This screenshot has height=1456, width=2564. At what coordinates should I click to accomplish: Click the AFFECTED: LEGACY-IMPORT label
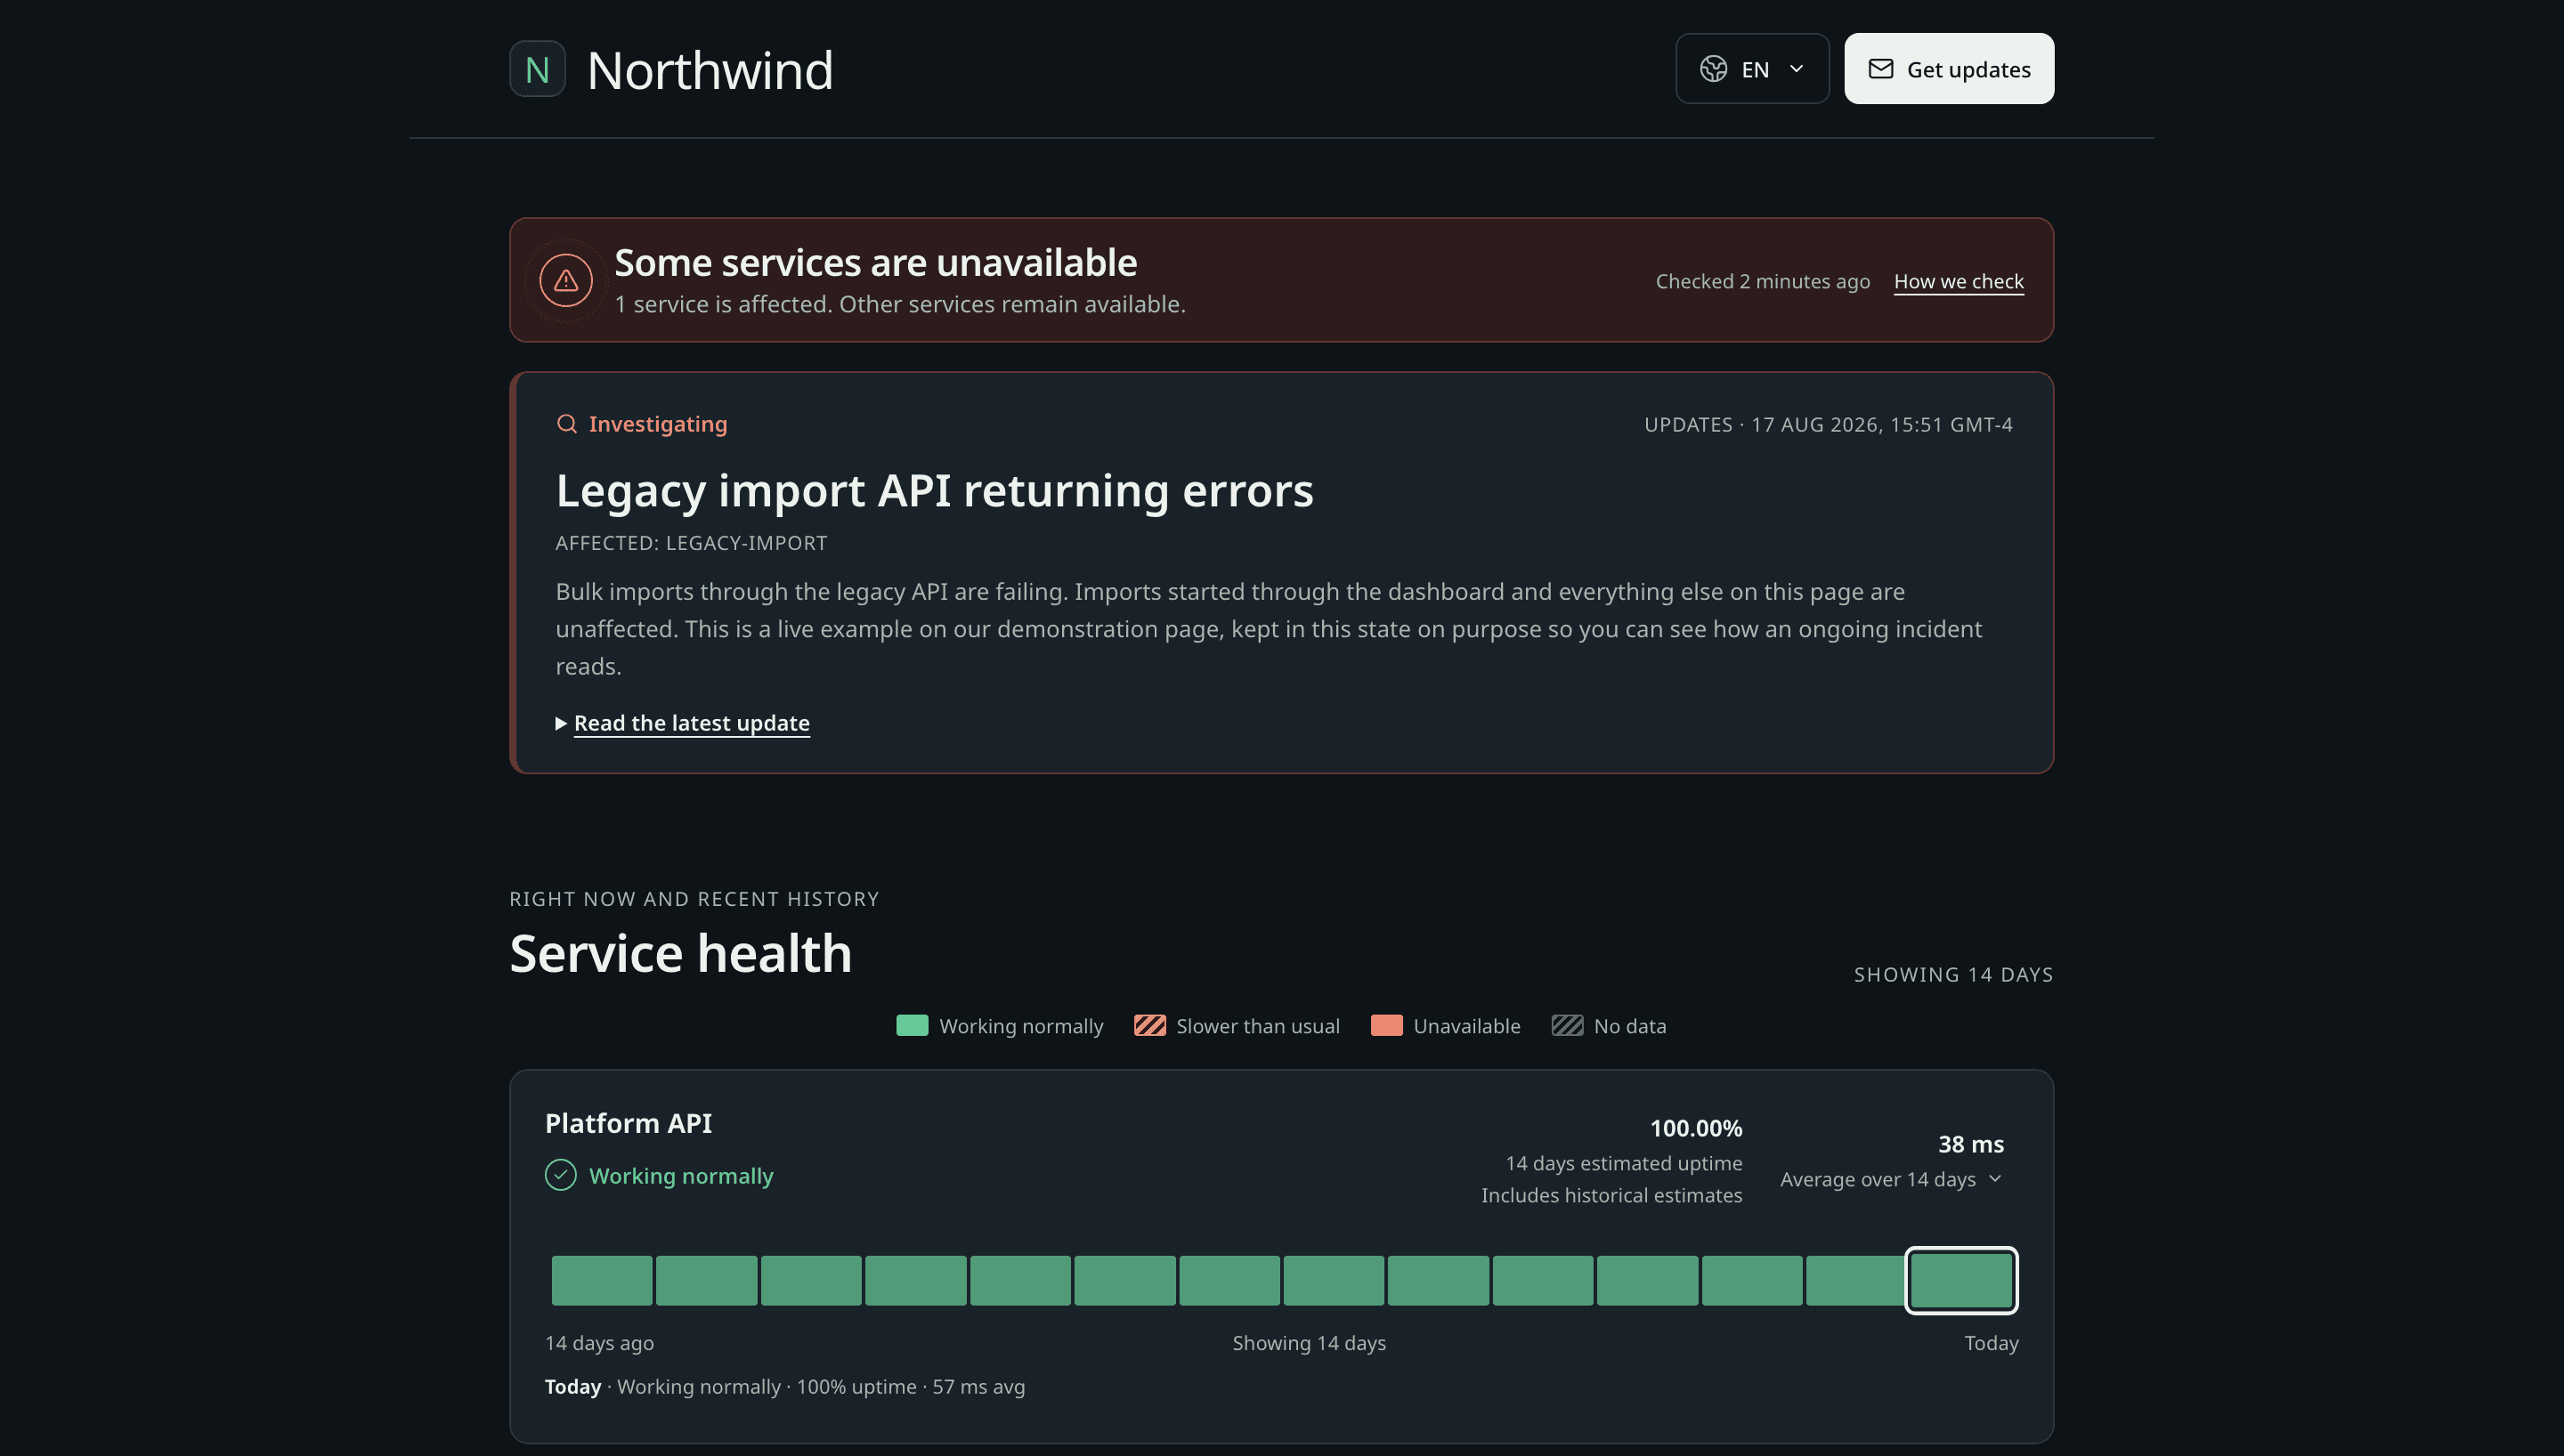point(691,543)
